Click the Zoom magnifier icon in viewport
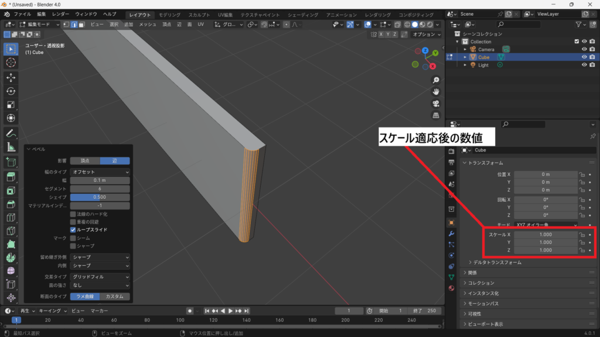 click(436, 80)
